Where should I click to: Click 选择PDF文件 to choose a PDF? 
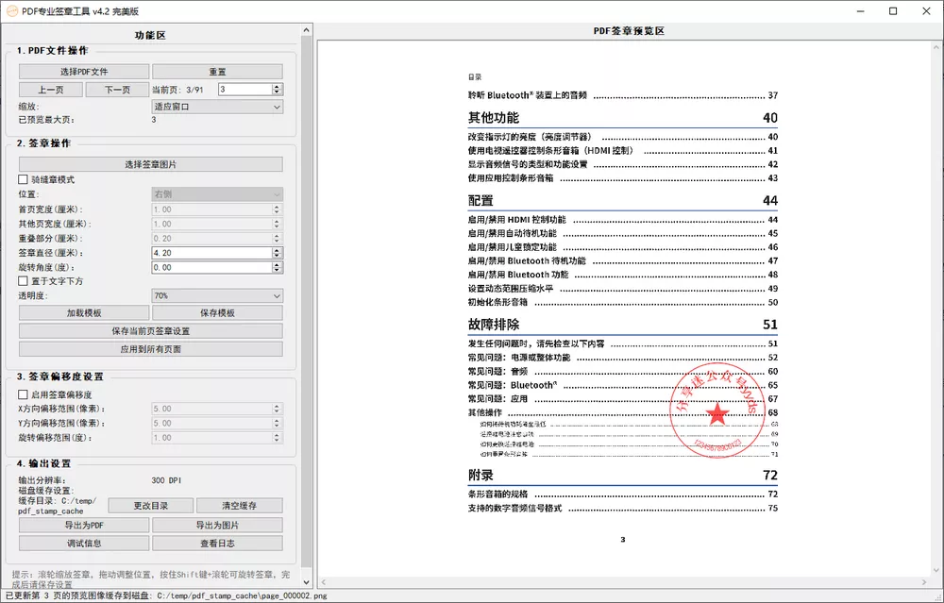point(83,71)
